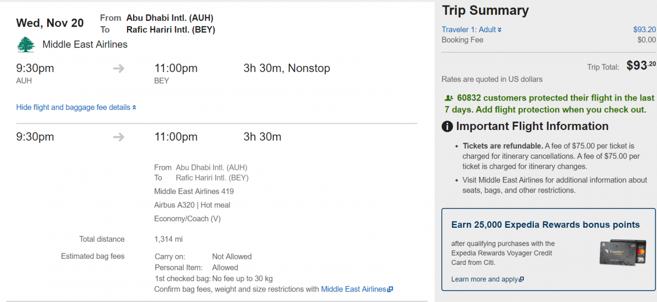Click external-link icon after Learn more and apply
Image resolution: width=657 pixels, height=302 pixels.
click(522, 280)
